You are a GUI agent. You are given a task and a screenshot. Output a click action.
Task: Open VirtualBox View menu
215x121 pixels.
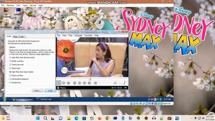pos(18,5)
